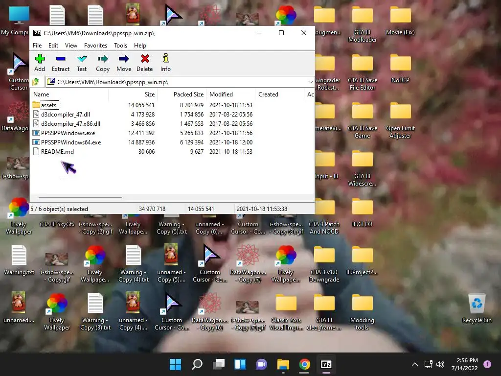Select the Modding tools desktop folder
Viewport: 501px width, 376px height.
pos(363,312)
